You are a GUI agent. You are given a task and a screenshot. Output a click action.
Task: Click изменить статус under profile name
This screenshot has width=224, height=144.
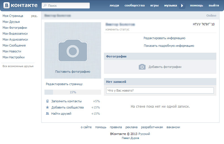(117, 29)
